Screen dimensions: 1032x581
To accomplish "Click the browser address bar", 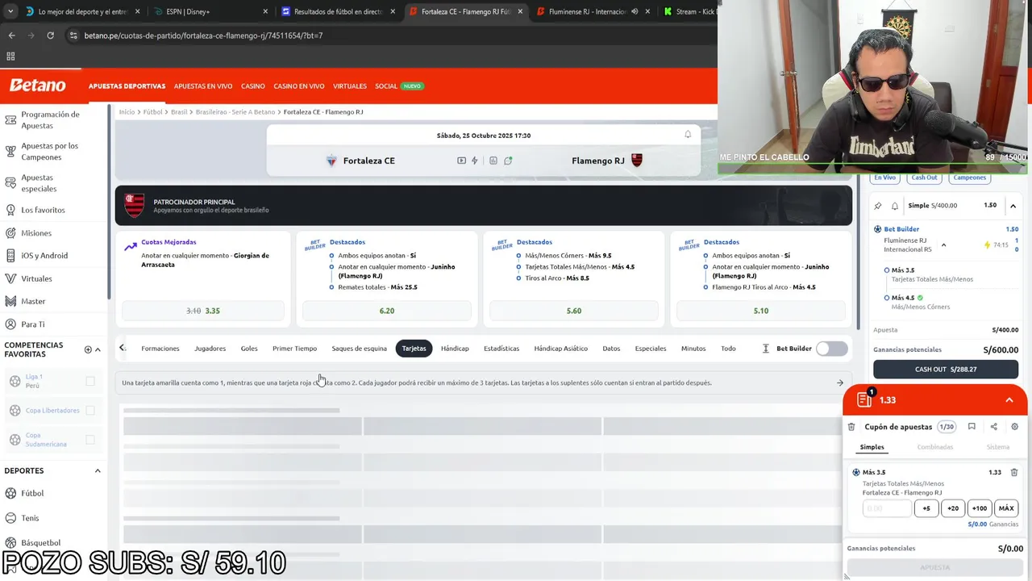I will pos(387,36).
